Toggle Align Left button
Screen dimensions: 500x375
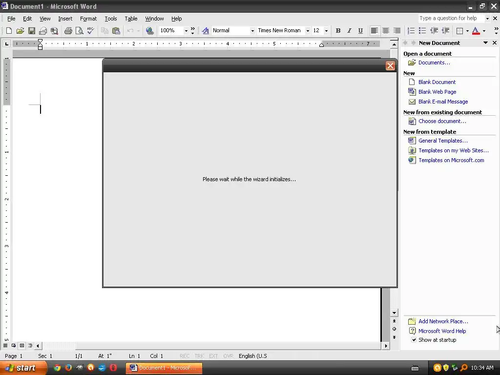click(x=375, y=31)
